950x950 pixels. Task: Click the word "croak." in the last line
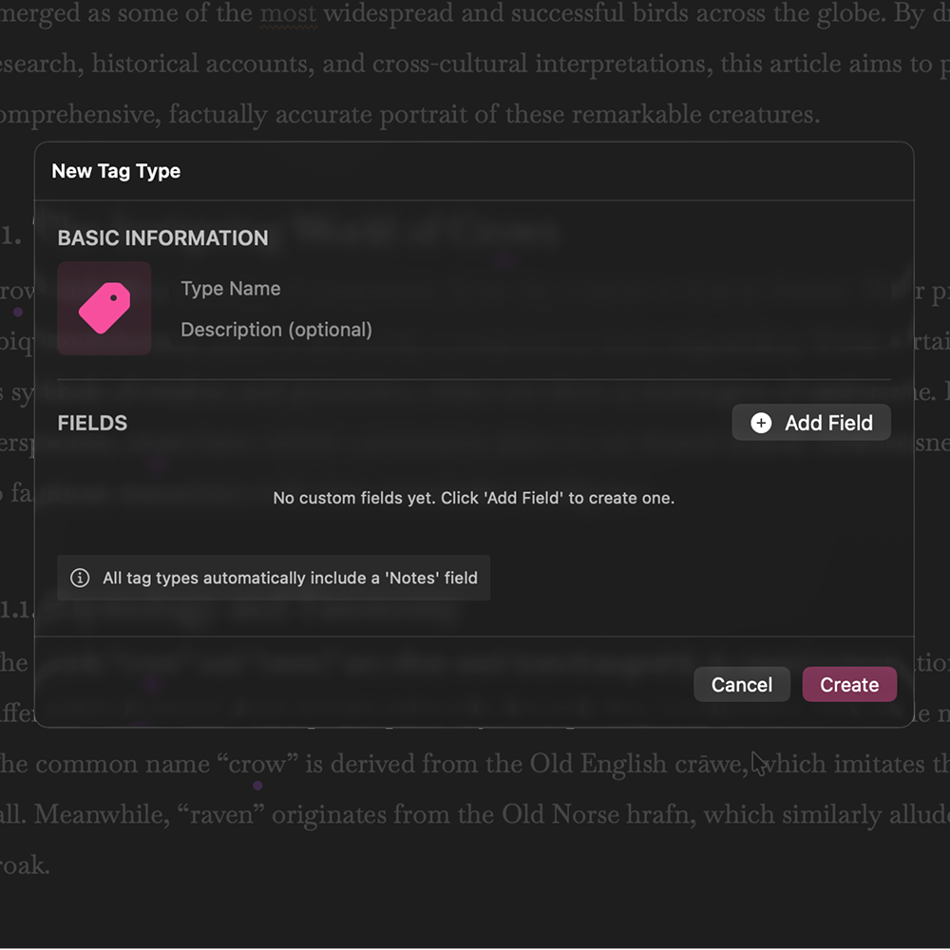[23, 865]
